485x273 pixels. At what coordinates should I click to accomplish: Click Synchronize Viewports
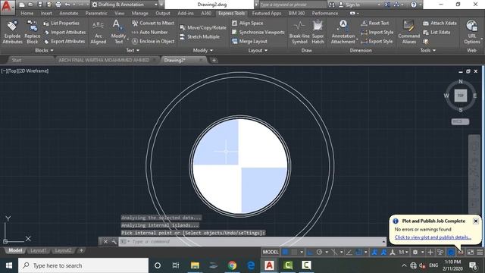click(x=258, y=32)
